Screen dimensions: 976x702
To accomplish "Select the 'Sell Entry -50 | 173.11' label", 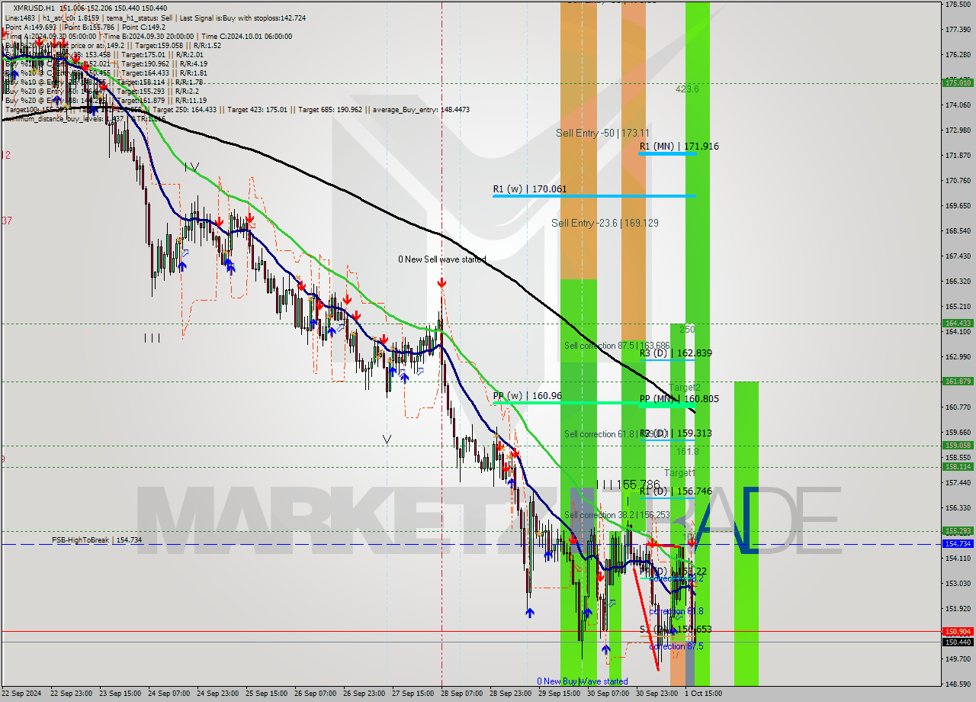I will pos(602,133).
